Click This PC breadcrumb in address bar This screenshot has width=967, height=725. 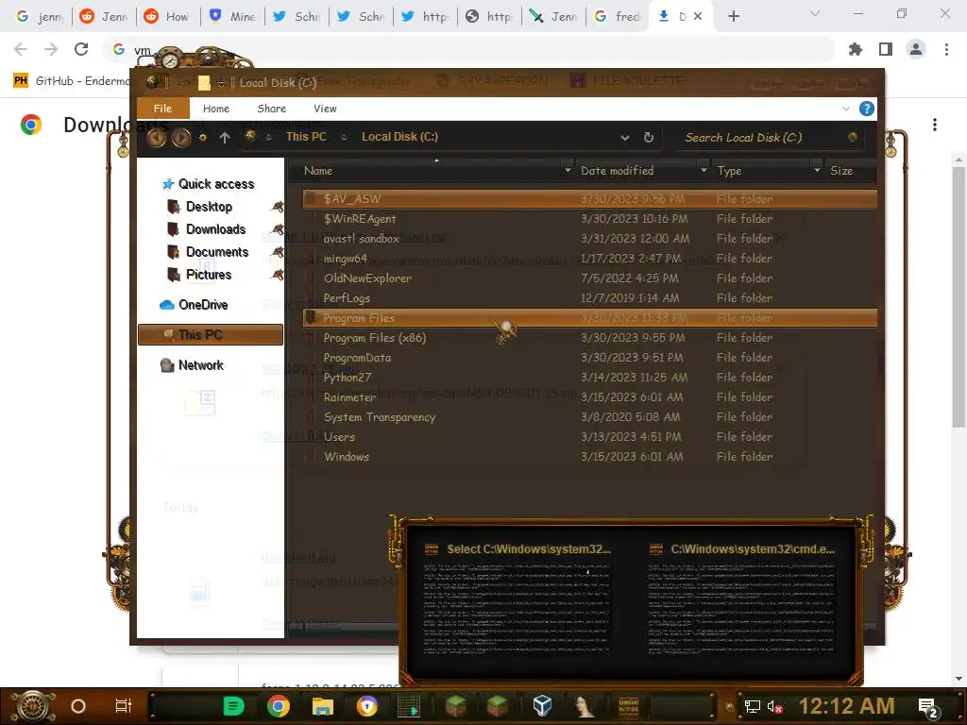pyautogui.click(x=307, y=137)
